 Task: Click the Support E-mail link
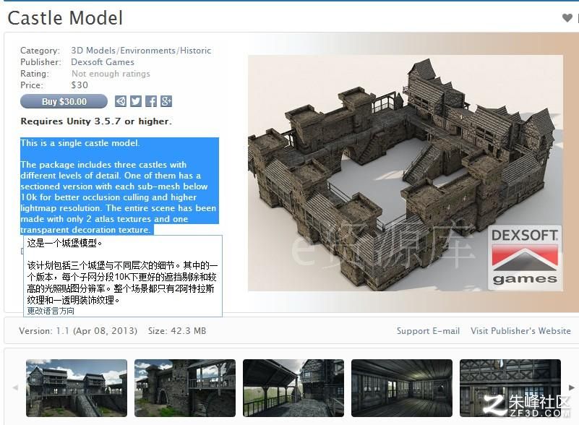tap(428, 331)
